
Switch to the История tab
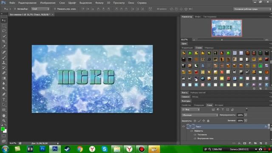point(219,105)
